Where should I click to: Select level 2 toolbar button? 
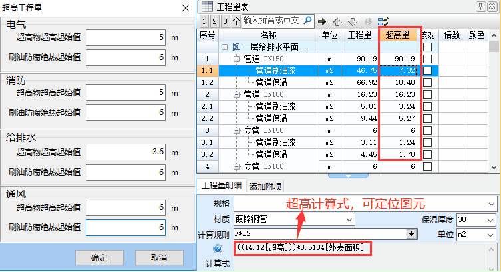click(214, 21)
